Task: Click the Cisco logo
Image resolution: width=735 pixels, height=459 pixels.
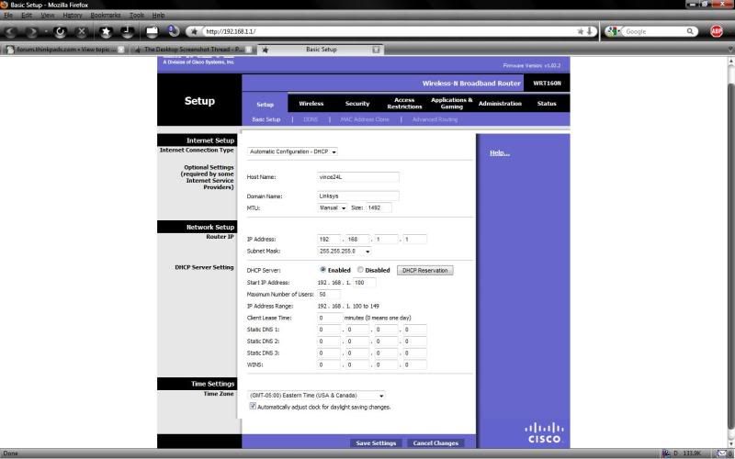Action: click(544, 432)
